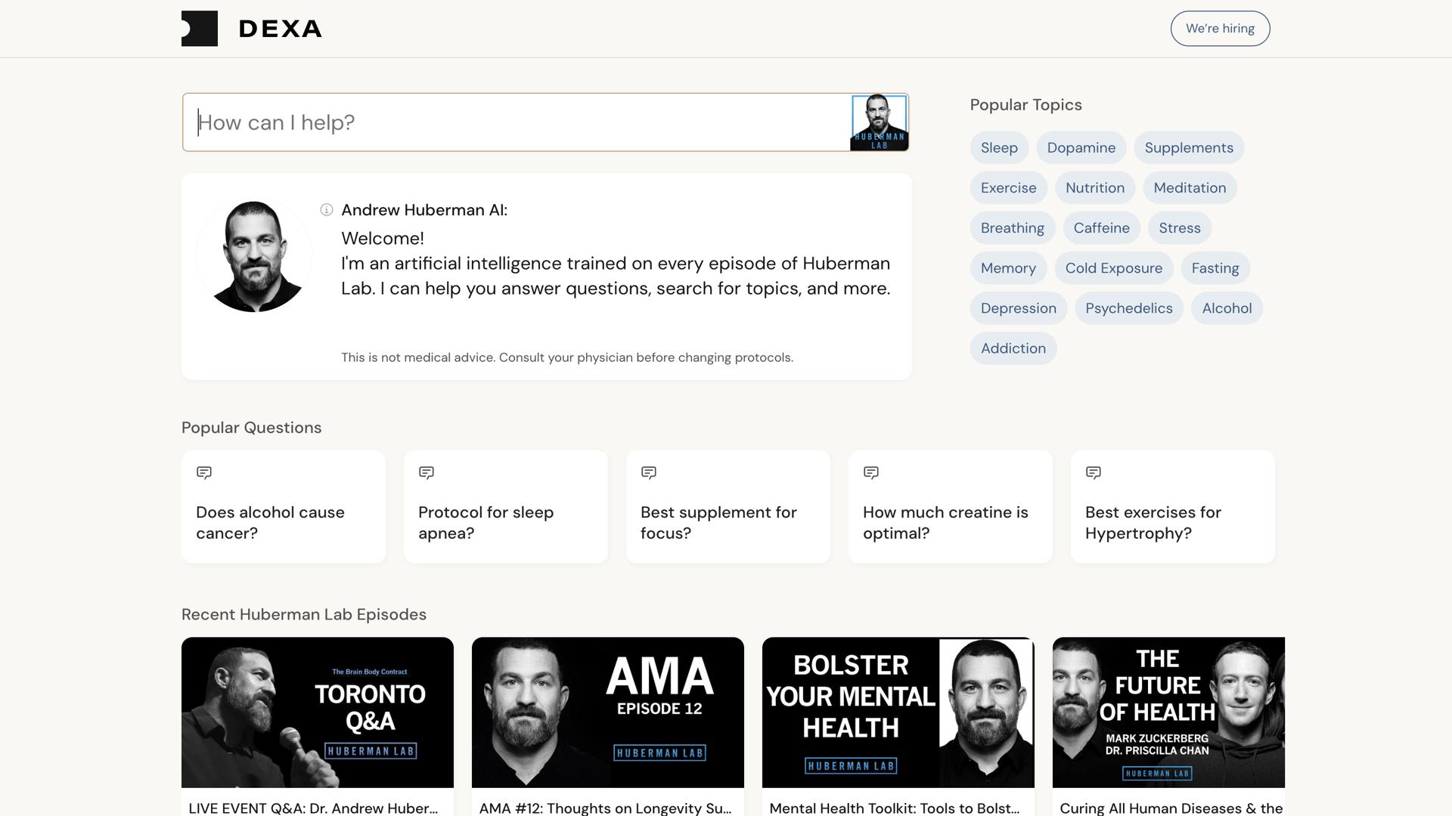
Task: Select the Cold Exposure topic
Action: tap(1113, 268)
